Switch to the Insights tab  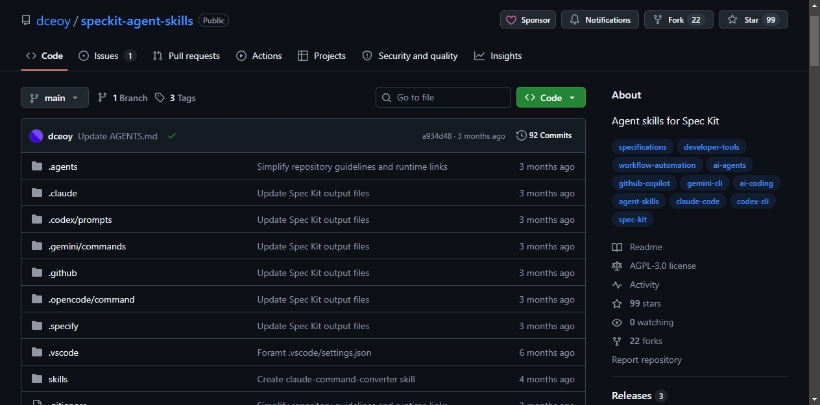[x=498, y=56]
